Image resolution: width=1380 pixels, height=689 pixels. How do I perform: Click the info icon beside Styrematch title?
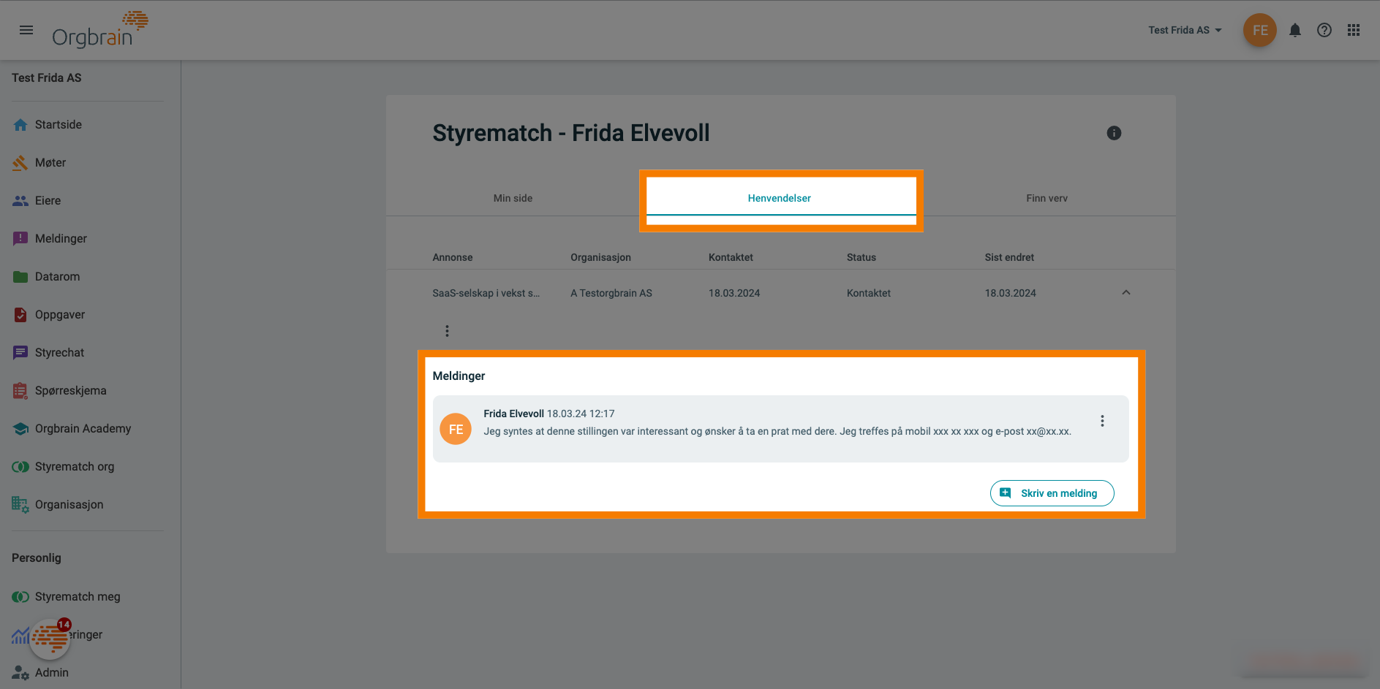point(1114,133)
